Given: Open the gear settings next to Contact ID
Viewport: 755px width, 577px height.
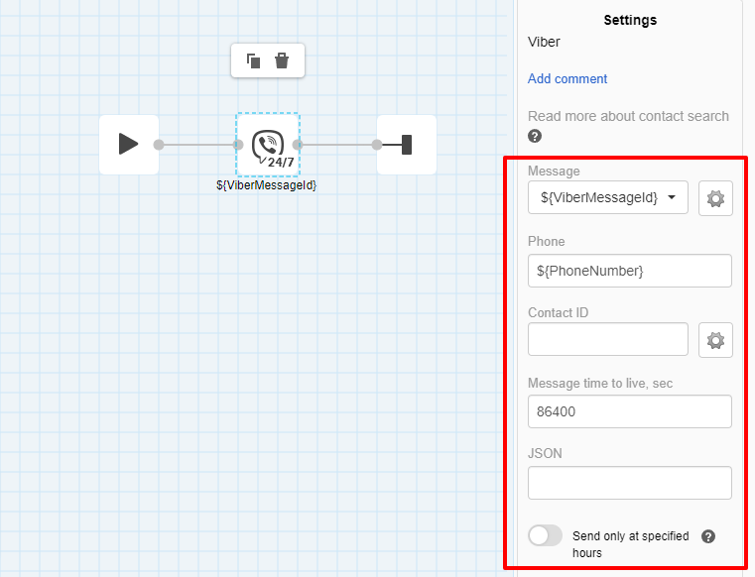Looking at the screenshot, I should [715, 340].
